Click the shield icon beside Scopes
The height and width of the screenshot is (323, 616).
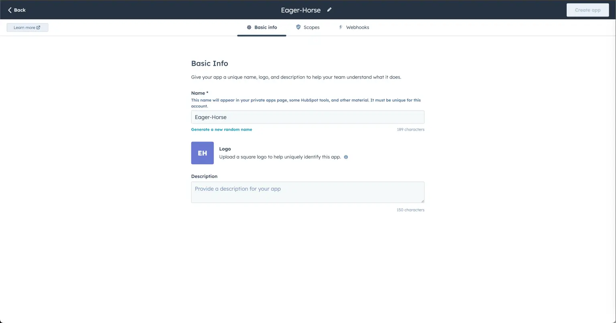point(298,27)
